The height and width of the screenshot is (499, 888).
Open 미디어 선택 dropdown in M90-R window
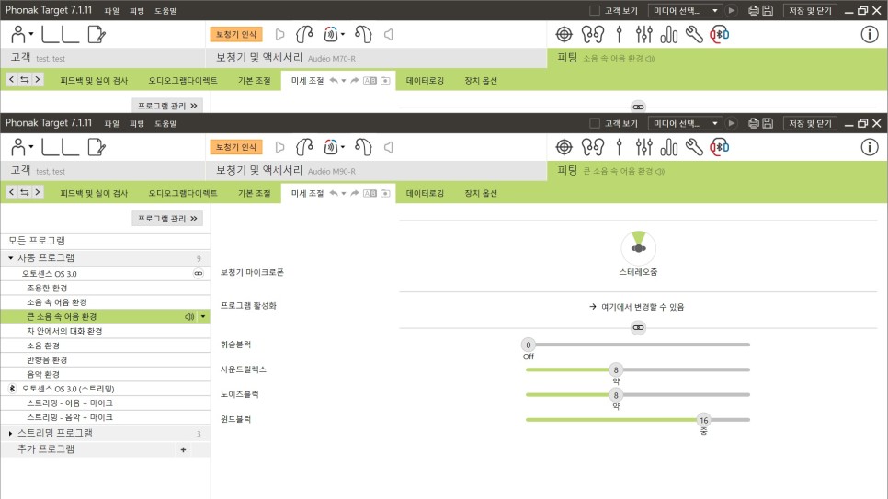point(685,123)
